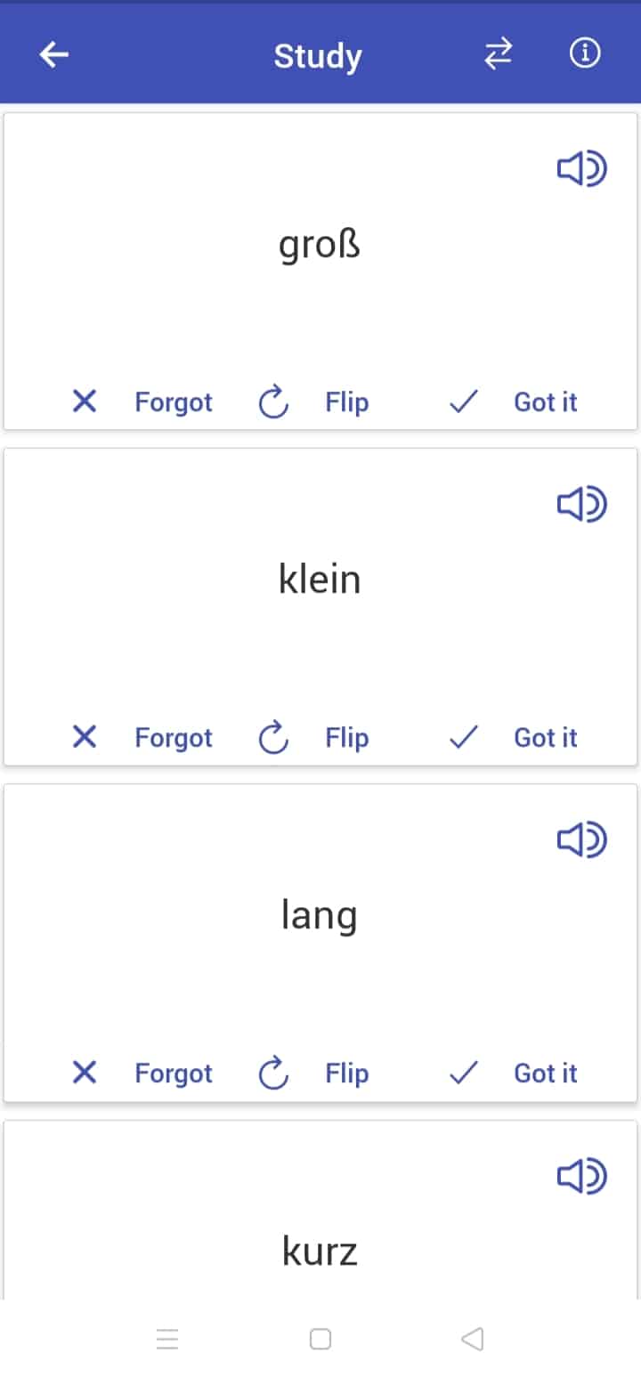Screen dimensions: 641x1378
Task: Tap the flip arrow icon on the lang card
Action: point(272,1073)
